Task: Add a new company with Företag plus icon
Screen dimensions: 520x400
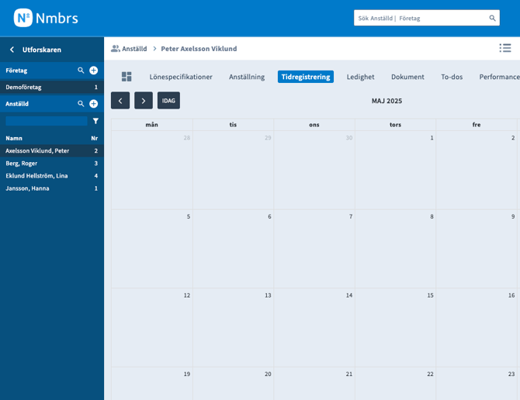Action: (93, 71)
